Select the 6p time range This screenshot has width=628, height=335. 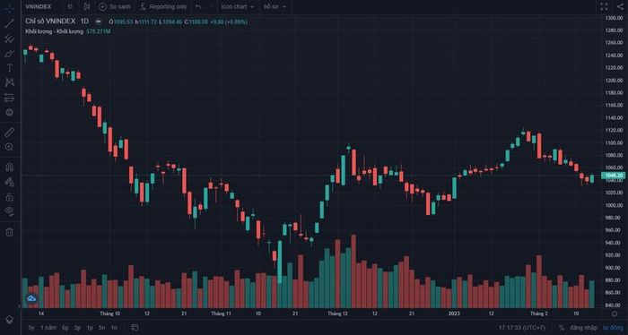pyautogui.click(x=65, y=328)
